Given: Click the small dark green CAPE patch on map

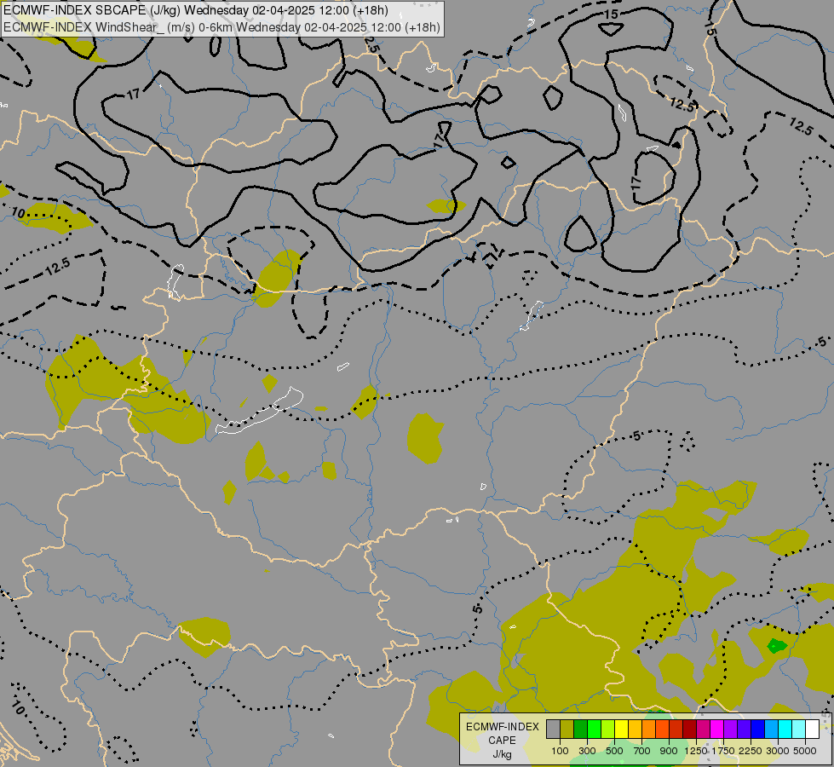Looking at the screenshot, I should (777, 646).
